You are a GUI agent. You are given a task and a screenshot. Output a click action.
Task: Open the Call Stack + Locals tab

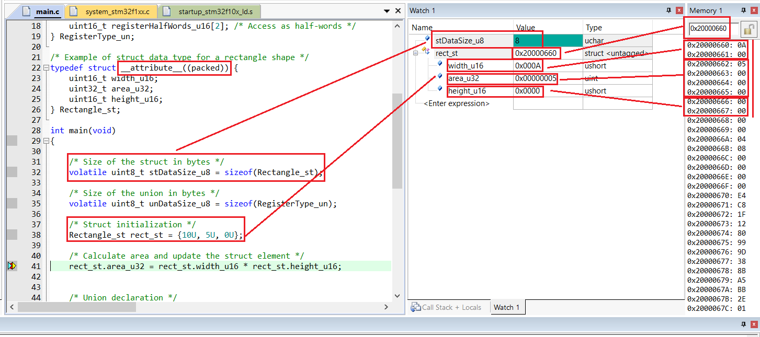447,307
